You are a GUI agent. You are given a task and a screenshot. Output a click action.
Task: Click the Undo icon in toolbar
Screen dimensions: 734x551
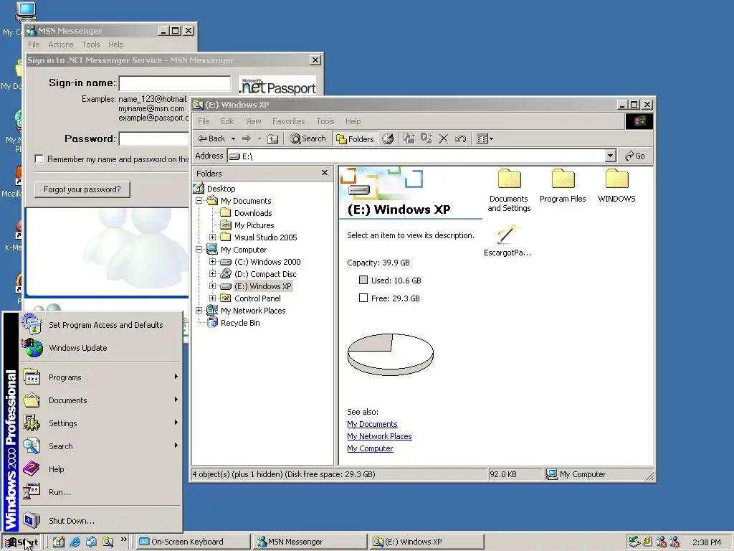461,138
